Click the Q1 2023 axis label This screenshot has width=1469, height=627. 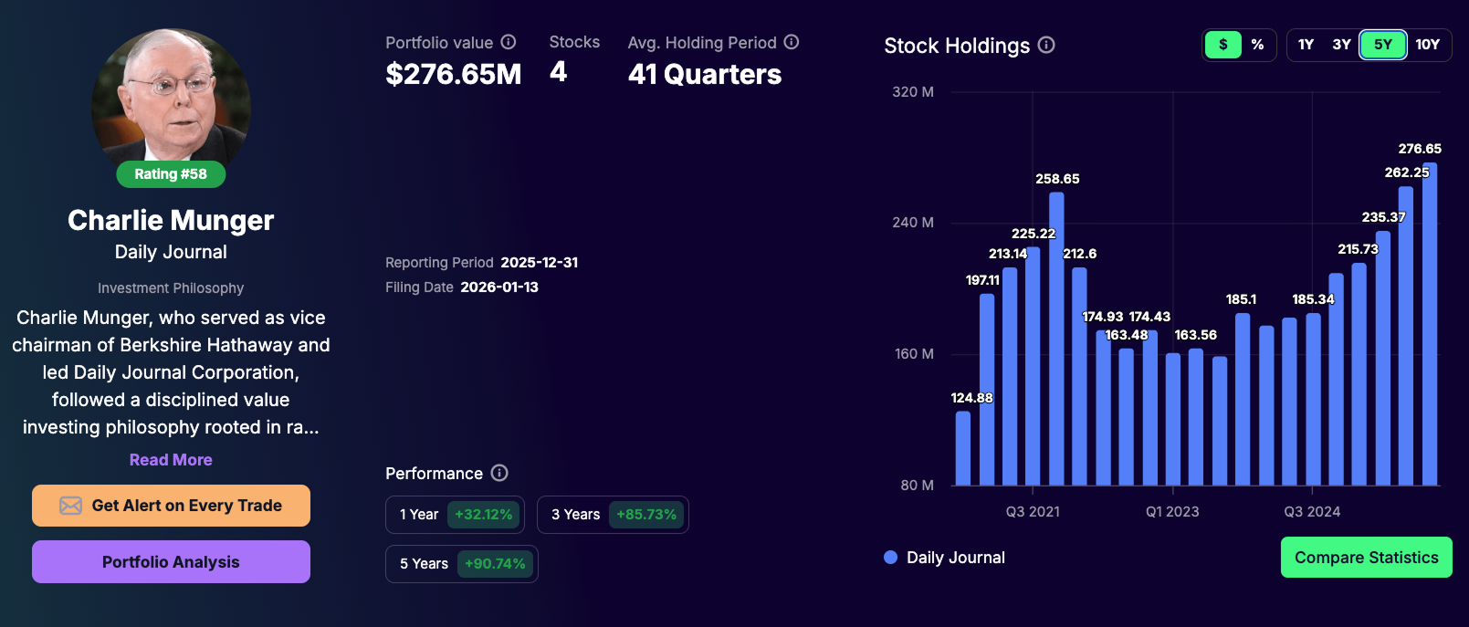[1172, 512]
